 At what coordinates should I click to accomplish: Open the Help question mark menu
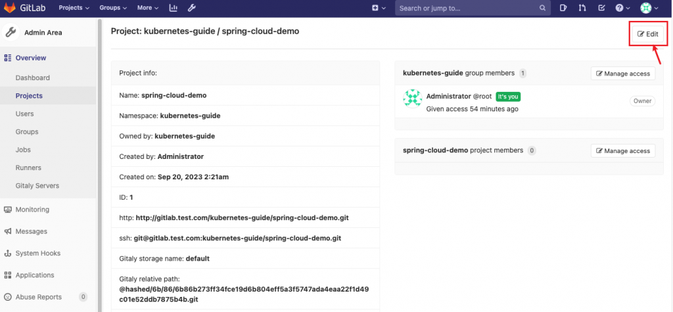(622, 8)
